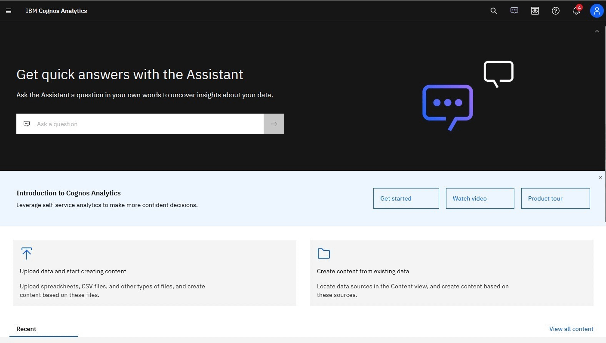Open the hamburger navigation menu
Viewport: 606px width, 343px height.
tap(9, 11)
